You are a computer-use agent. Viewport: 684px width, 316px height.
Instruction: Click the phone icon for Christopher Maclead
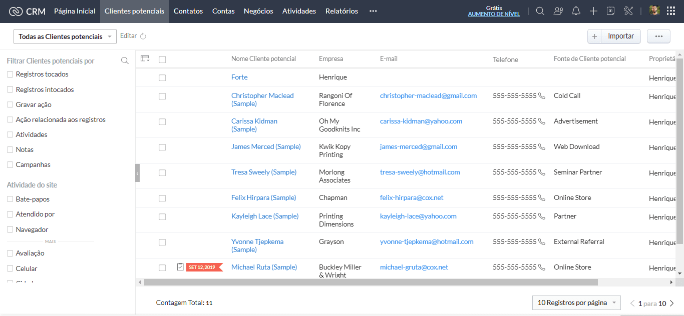click(541, 95)
